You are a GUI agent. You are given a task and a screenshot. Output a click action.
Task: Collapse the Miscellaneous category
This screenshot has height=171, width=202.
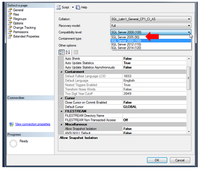61,124
